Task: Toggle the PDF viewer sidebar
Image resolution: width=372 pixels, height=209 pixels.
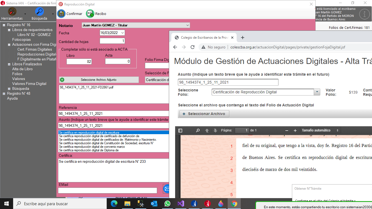Action: (180, 130)
